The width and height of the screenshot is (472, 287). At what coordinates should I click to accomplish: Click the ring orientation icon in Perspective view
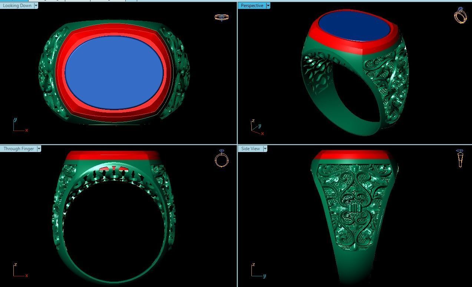pyautogui.click(x=461, y=16)
